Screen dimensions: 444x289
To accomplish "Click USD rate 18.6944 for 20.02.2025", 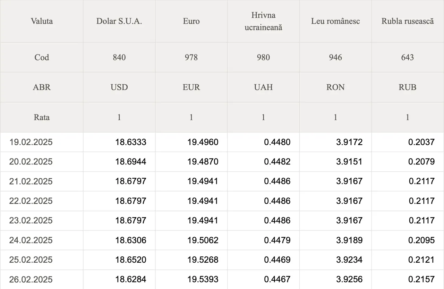I will click(x=119, y=162).
